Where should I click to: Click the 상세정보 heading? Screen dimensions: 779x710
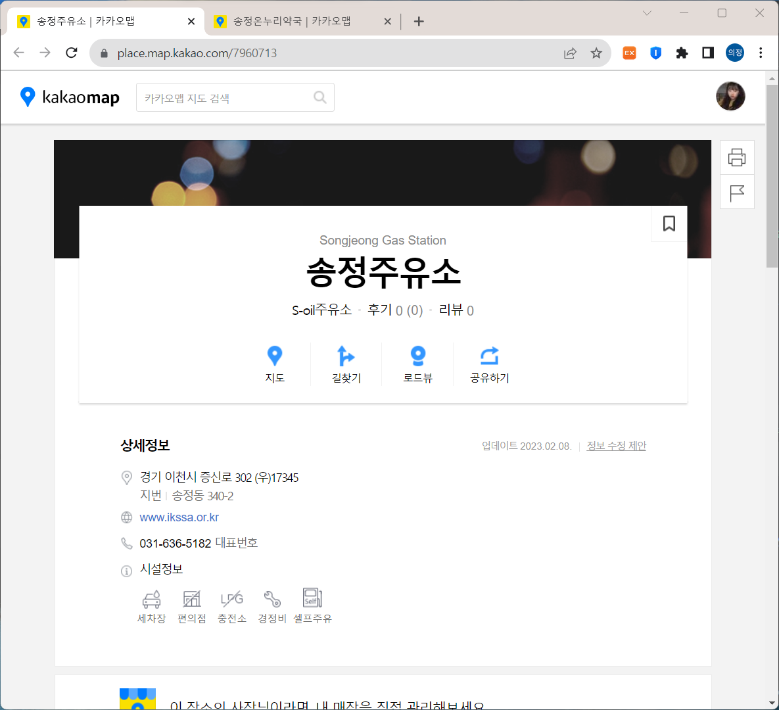(x=145, y=445)
